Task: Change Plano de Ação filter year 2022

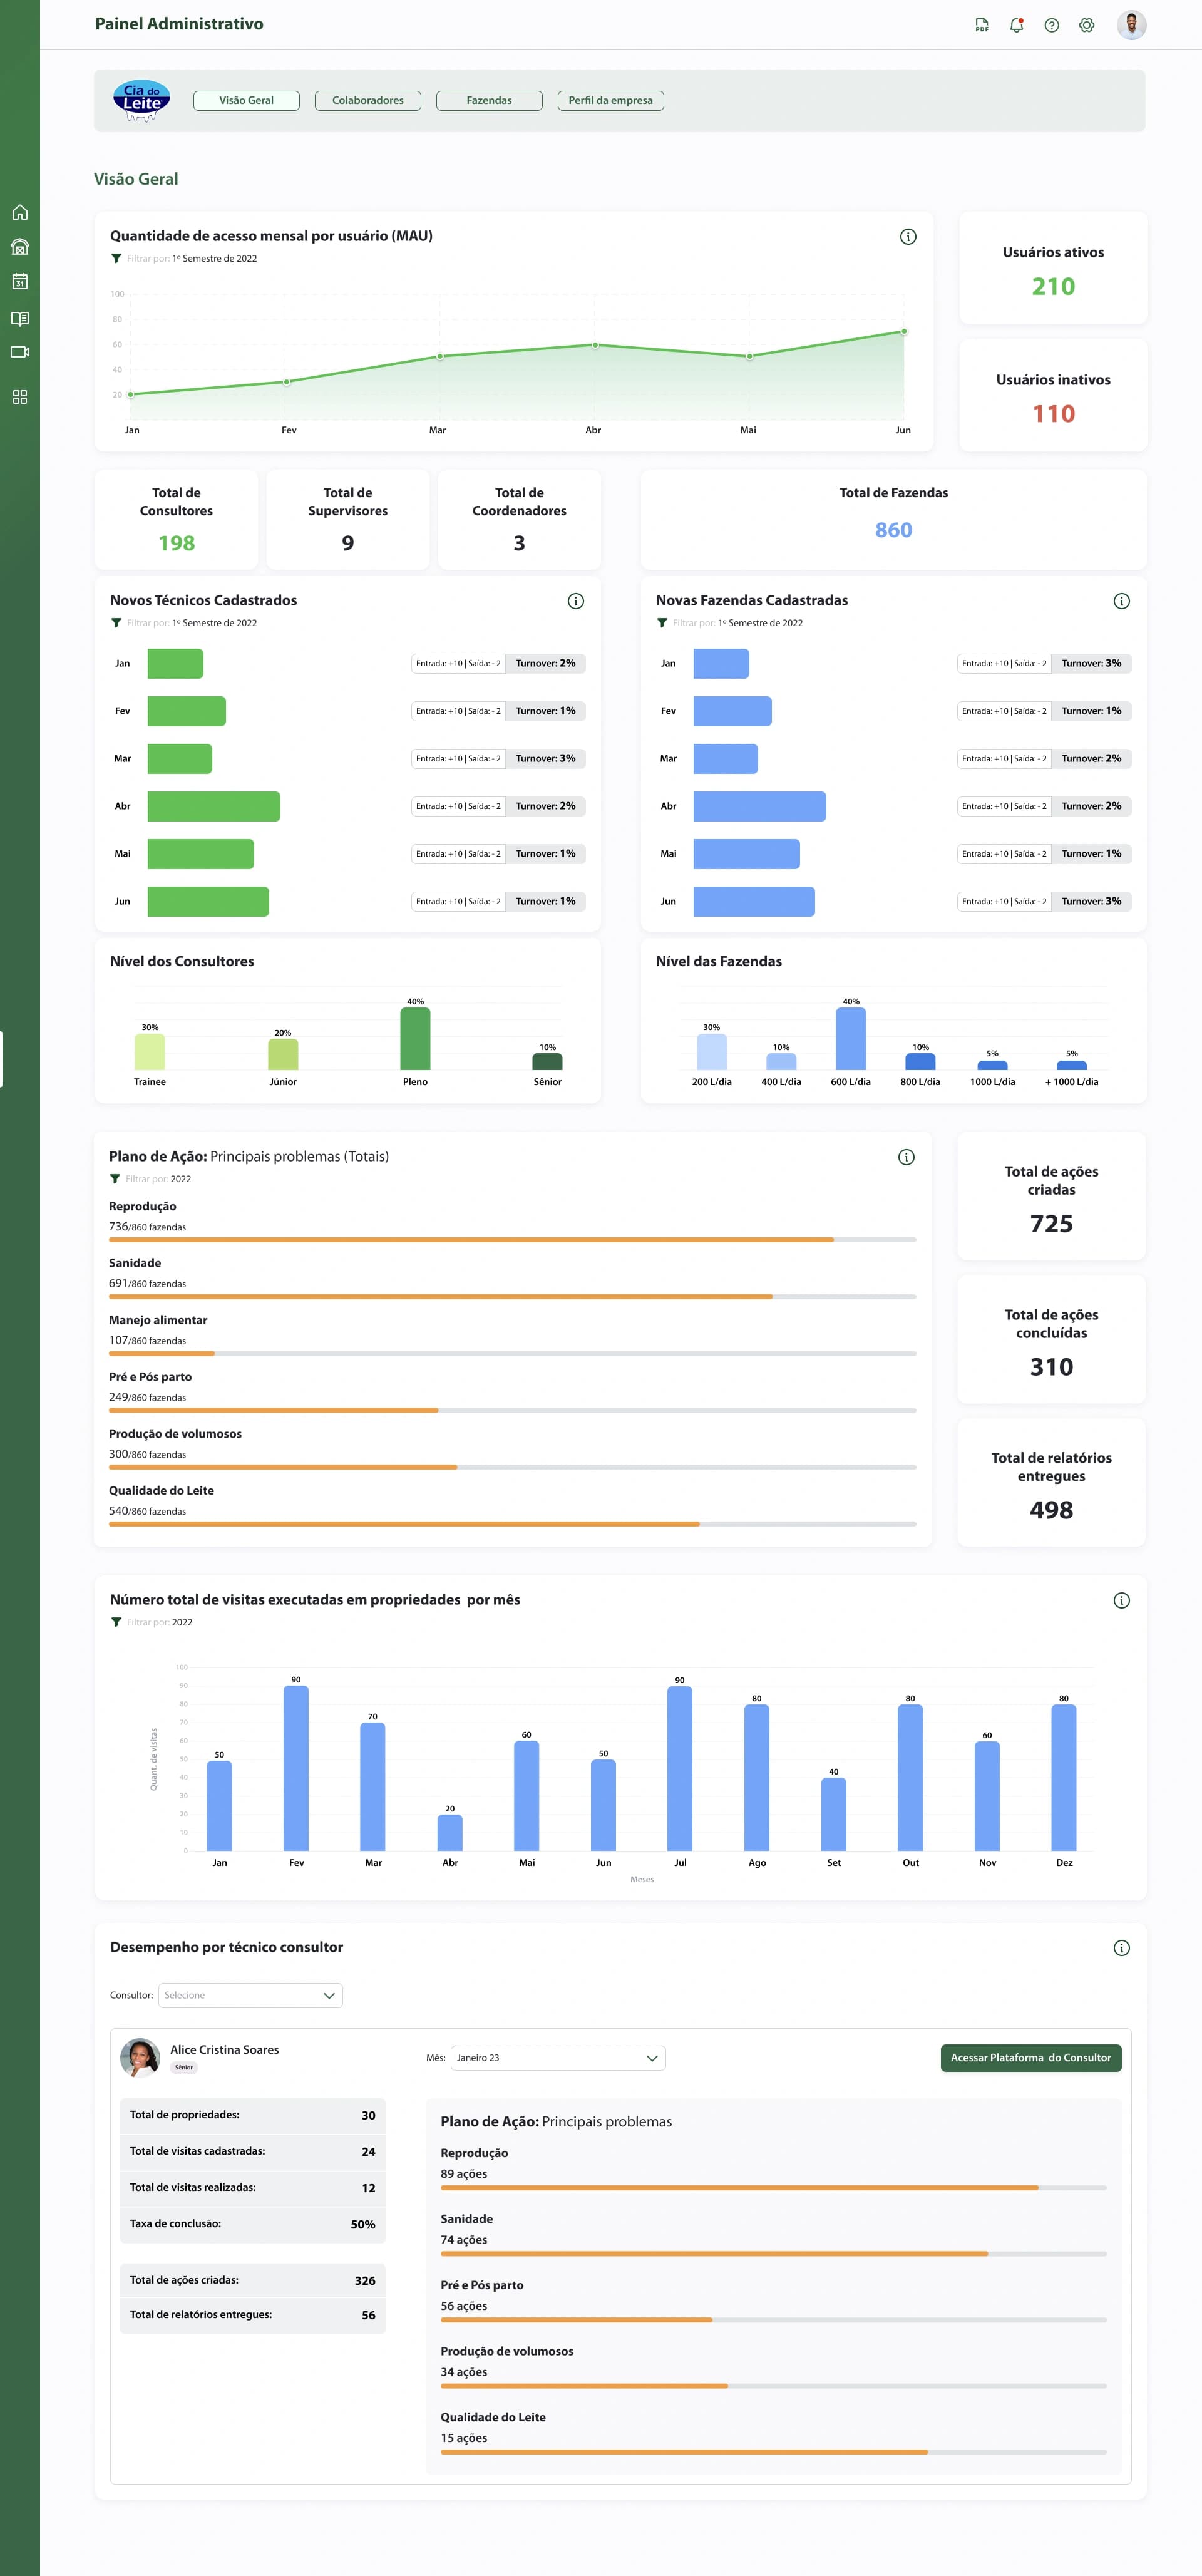Action: pyautogui.click(x=181, y=1179)
